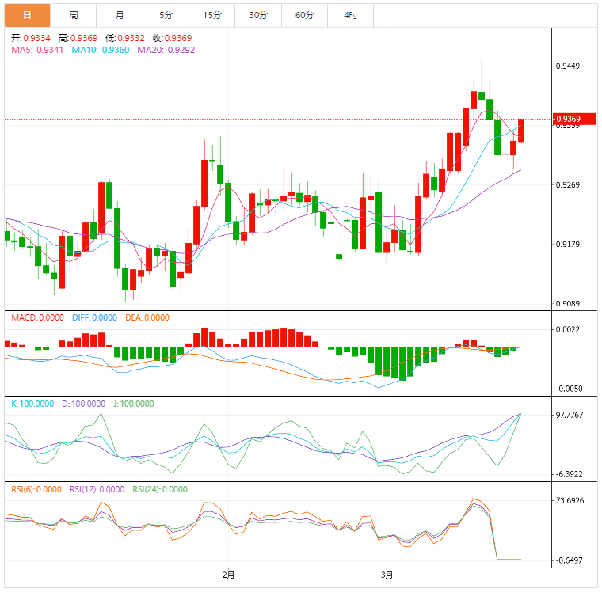
Task: Switch to the 5分 interval tab
Action: [165, 15]
